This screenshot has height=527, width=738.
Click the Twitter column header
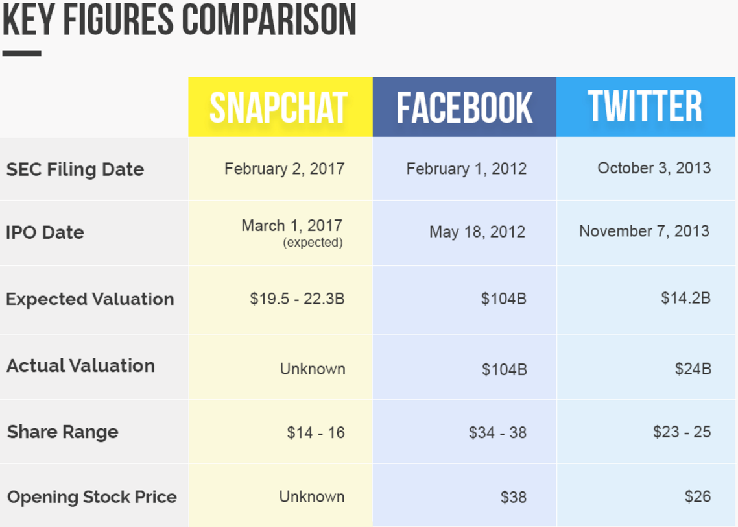point(646,107)
